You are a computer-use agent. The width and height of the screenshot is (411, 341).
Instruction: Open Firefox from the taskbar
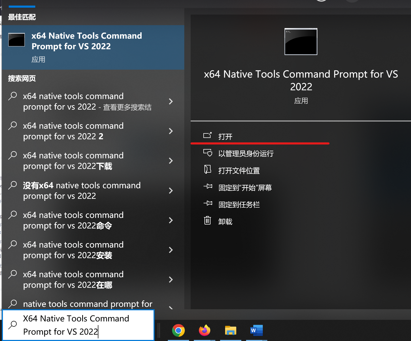(204, 330)
